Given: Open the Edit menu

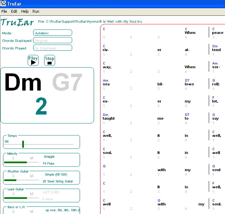Looking at the screenshot, I should click(x=14, y=11).
